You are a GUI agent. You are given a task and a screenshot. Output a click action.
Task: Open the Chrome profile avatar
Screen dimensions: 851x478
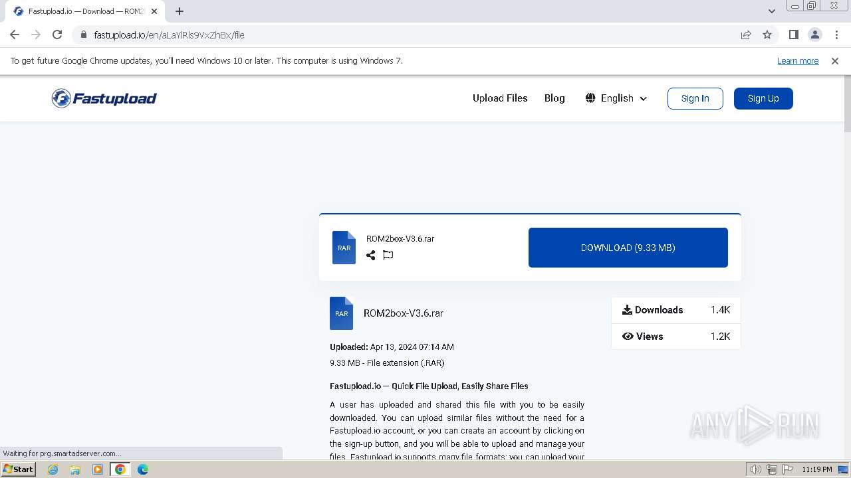tap(815, 35)
